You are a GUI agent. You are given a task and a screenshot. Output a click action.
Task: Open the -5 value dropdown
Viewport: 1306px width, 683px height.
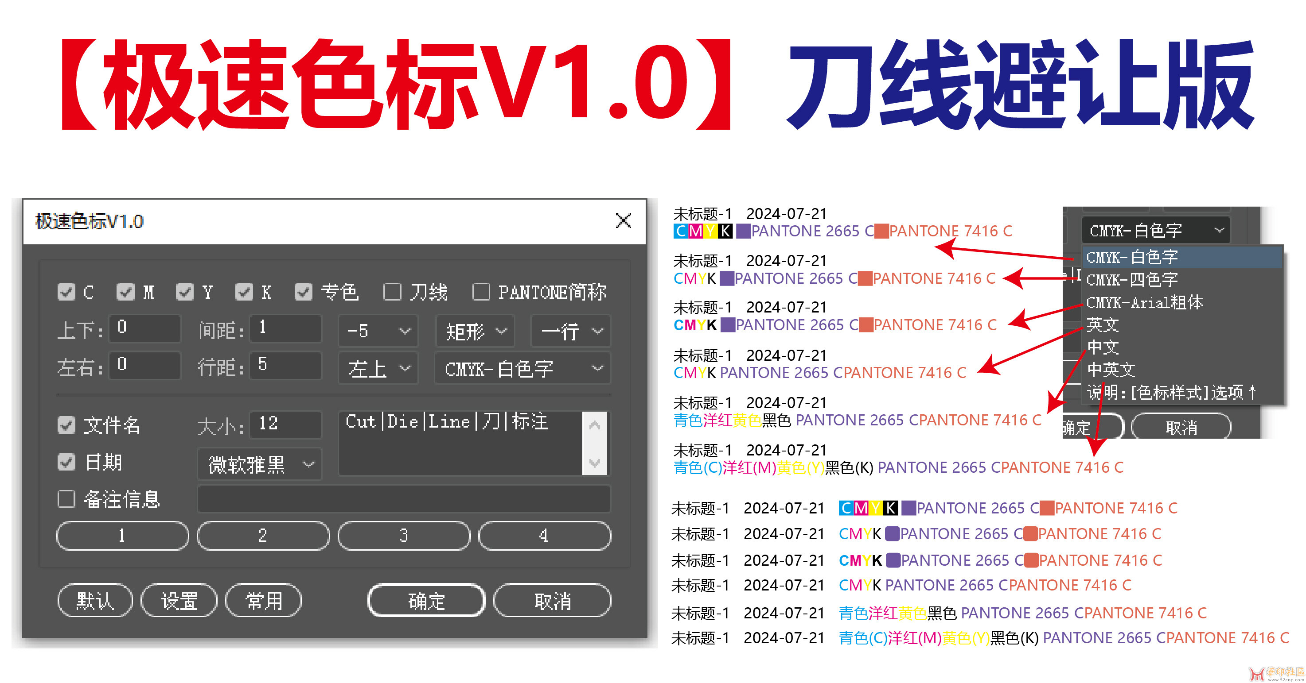click(378, 331)
